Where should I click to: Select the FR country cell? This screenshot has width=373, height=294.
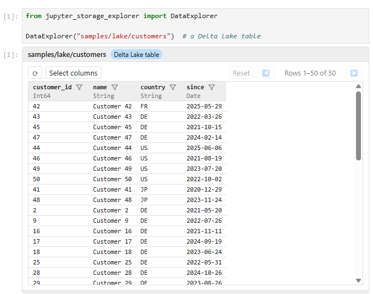click(144, 106)
